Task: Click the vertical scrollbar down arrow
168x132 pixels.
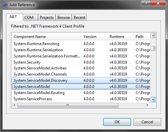Action: 153,100
